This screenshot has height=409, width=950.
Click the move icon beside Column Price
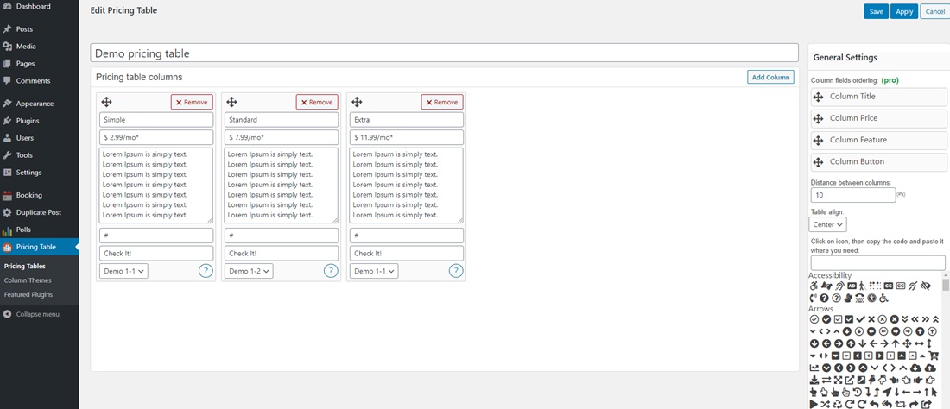tap(818, 118)
